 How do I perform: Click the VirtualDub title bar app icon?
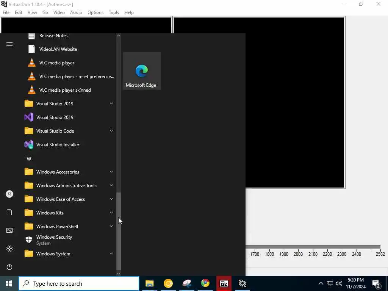(x=4, y=4)
